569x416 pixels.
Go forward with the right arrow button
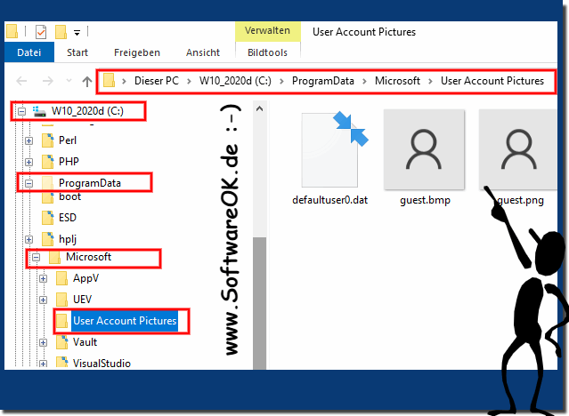(47, 81)
